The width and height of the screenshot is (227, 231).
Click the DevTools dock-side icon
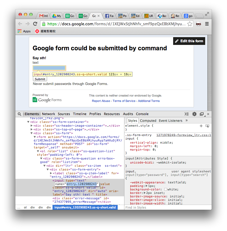pyautogui.click(x=202, y=114)
